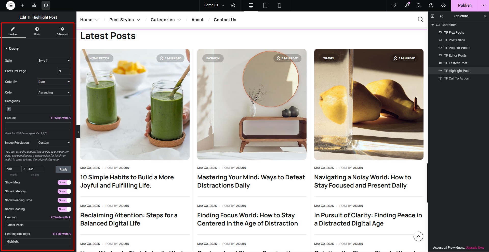Toggle the Show Meta switch
The width and height of the screenshot is (489, 252).
tap(64, 182)
